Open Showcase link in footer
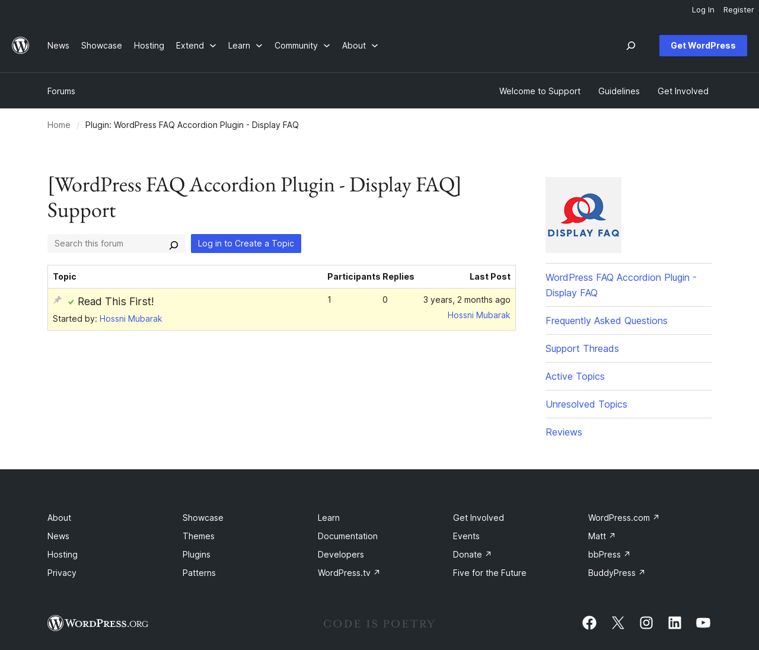This screenshot has width=759, height=650. 203,518
